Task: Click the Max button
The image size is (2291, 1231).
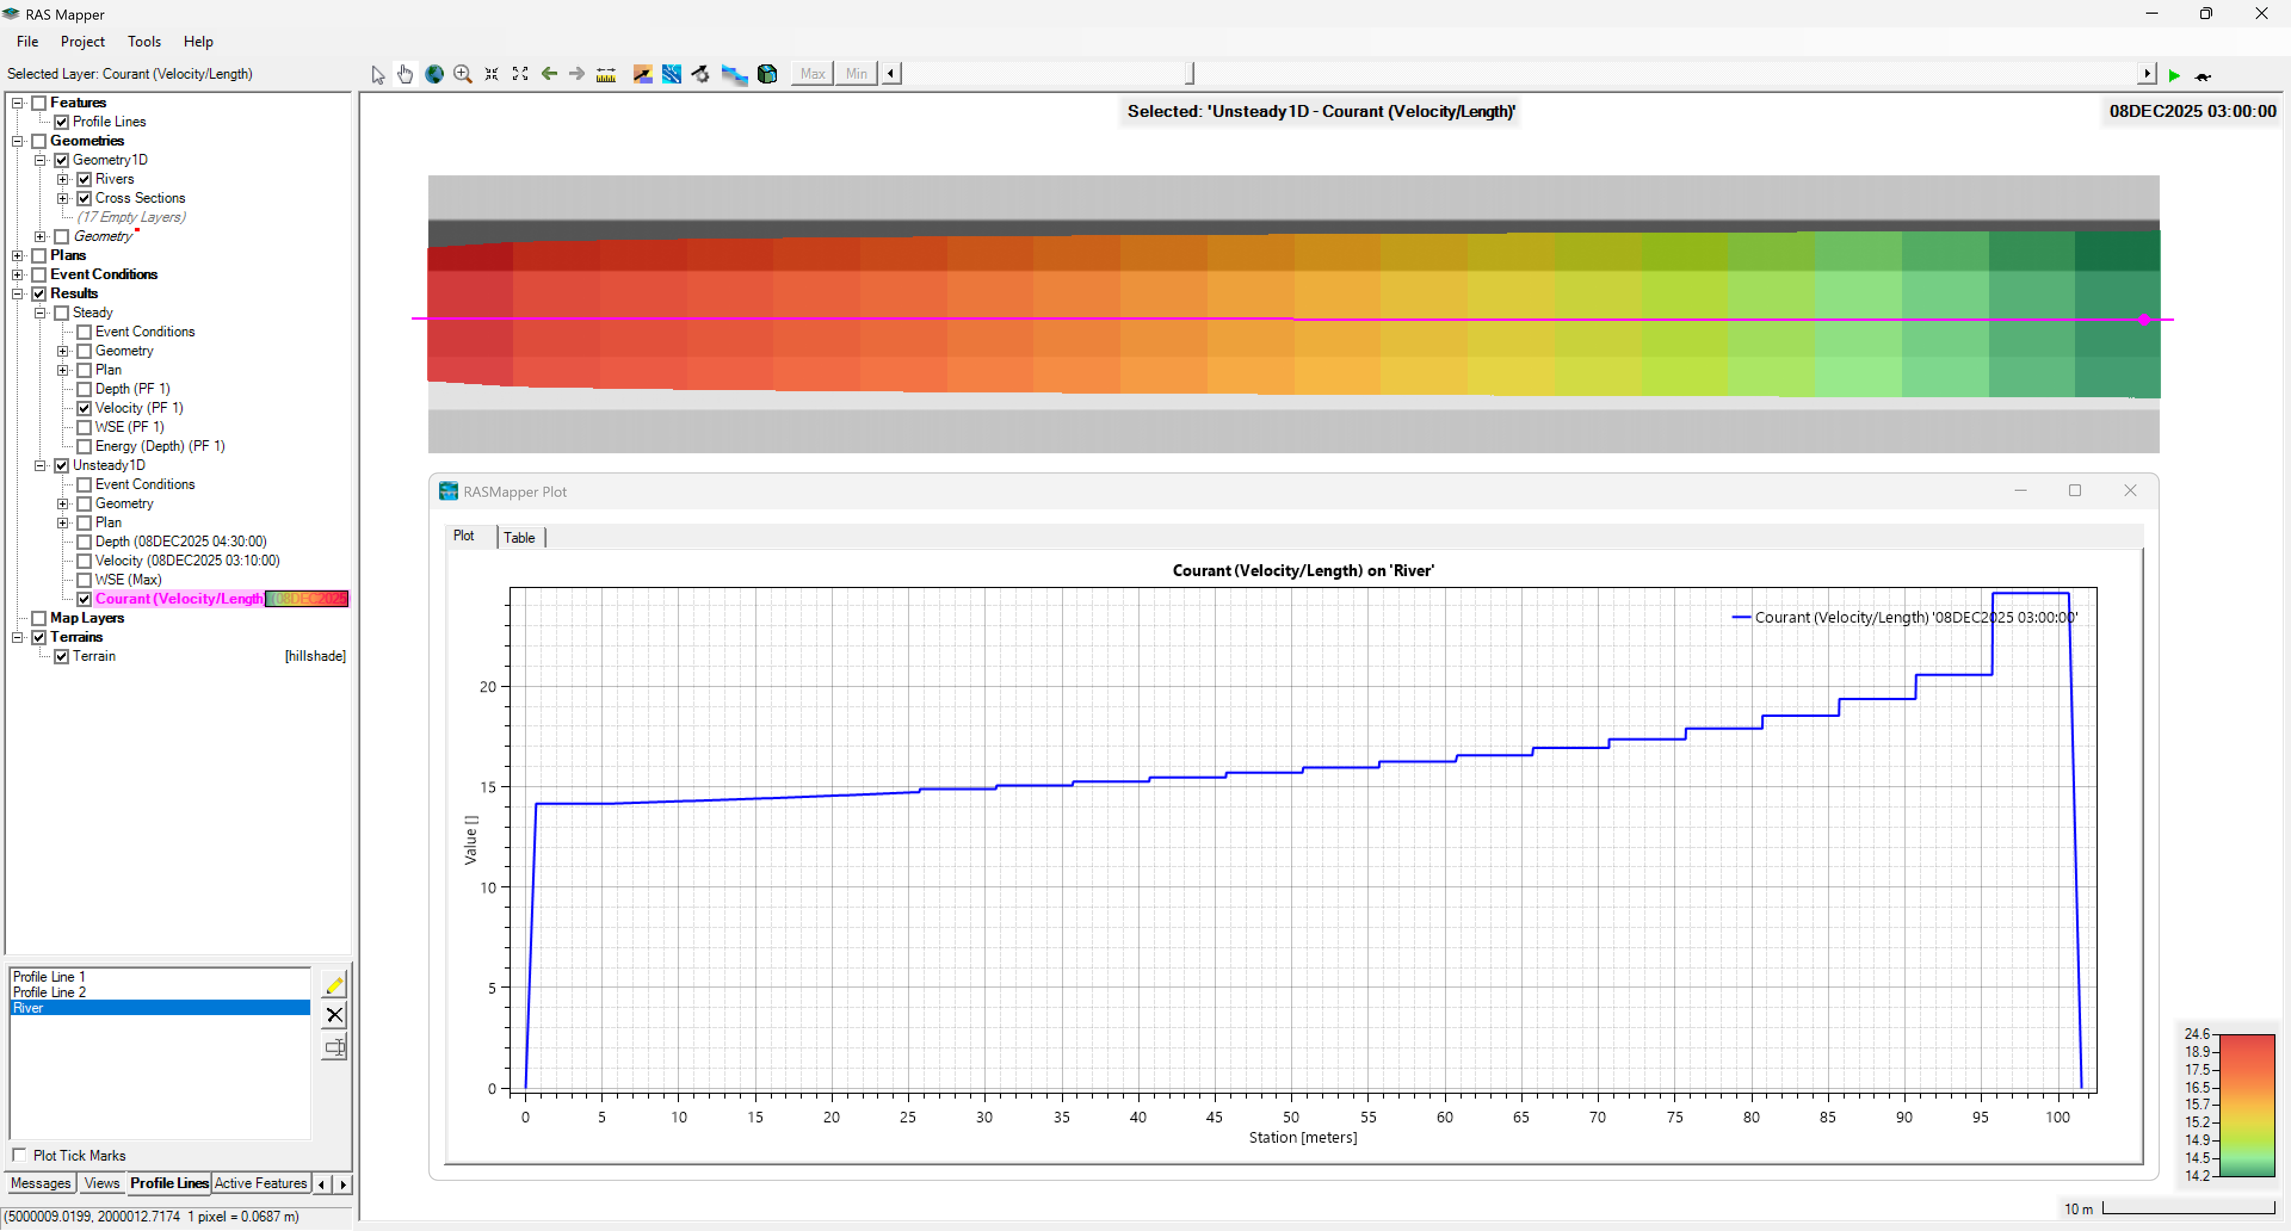Action: (812, 74)
